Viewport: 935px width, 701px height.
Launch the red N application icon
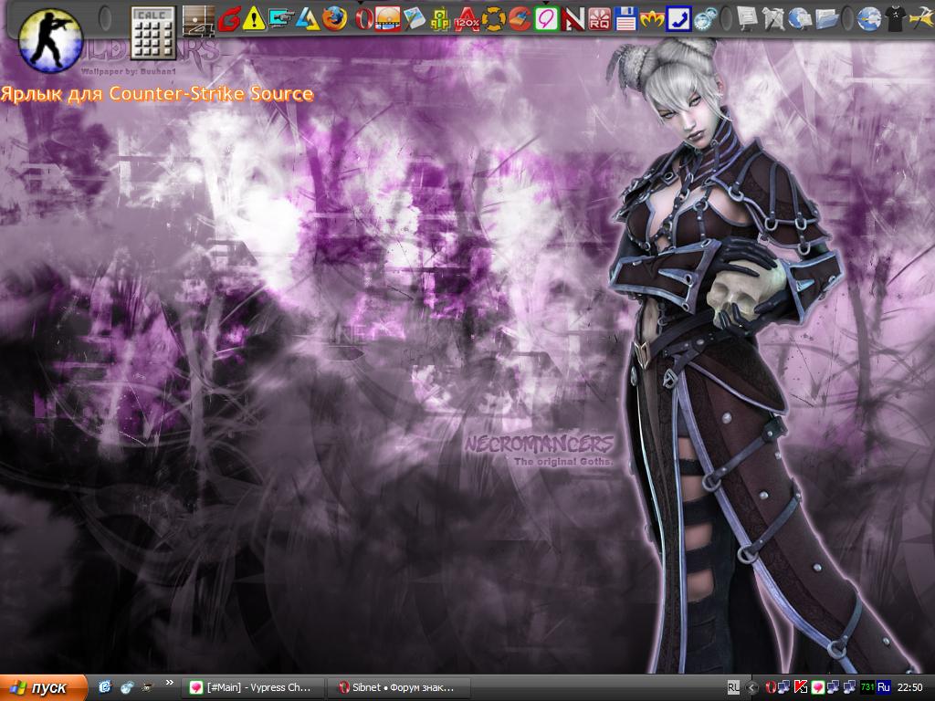(573, 19)
